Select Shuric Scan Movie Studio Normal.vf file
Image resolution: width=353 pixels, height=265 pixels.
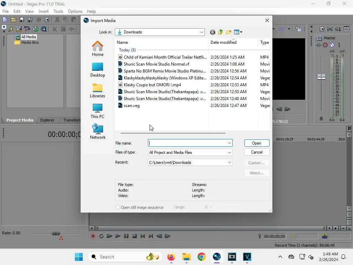(157, 64)
